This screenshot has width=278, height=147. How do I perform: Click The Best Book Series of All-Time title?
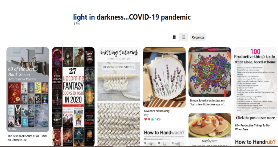pyautogui.click(x=27, y=138)
